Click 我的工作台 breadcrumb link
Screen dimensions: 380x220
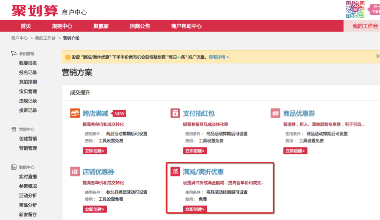(45, 38)
